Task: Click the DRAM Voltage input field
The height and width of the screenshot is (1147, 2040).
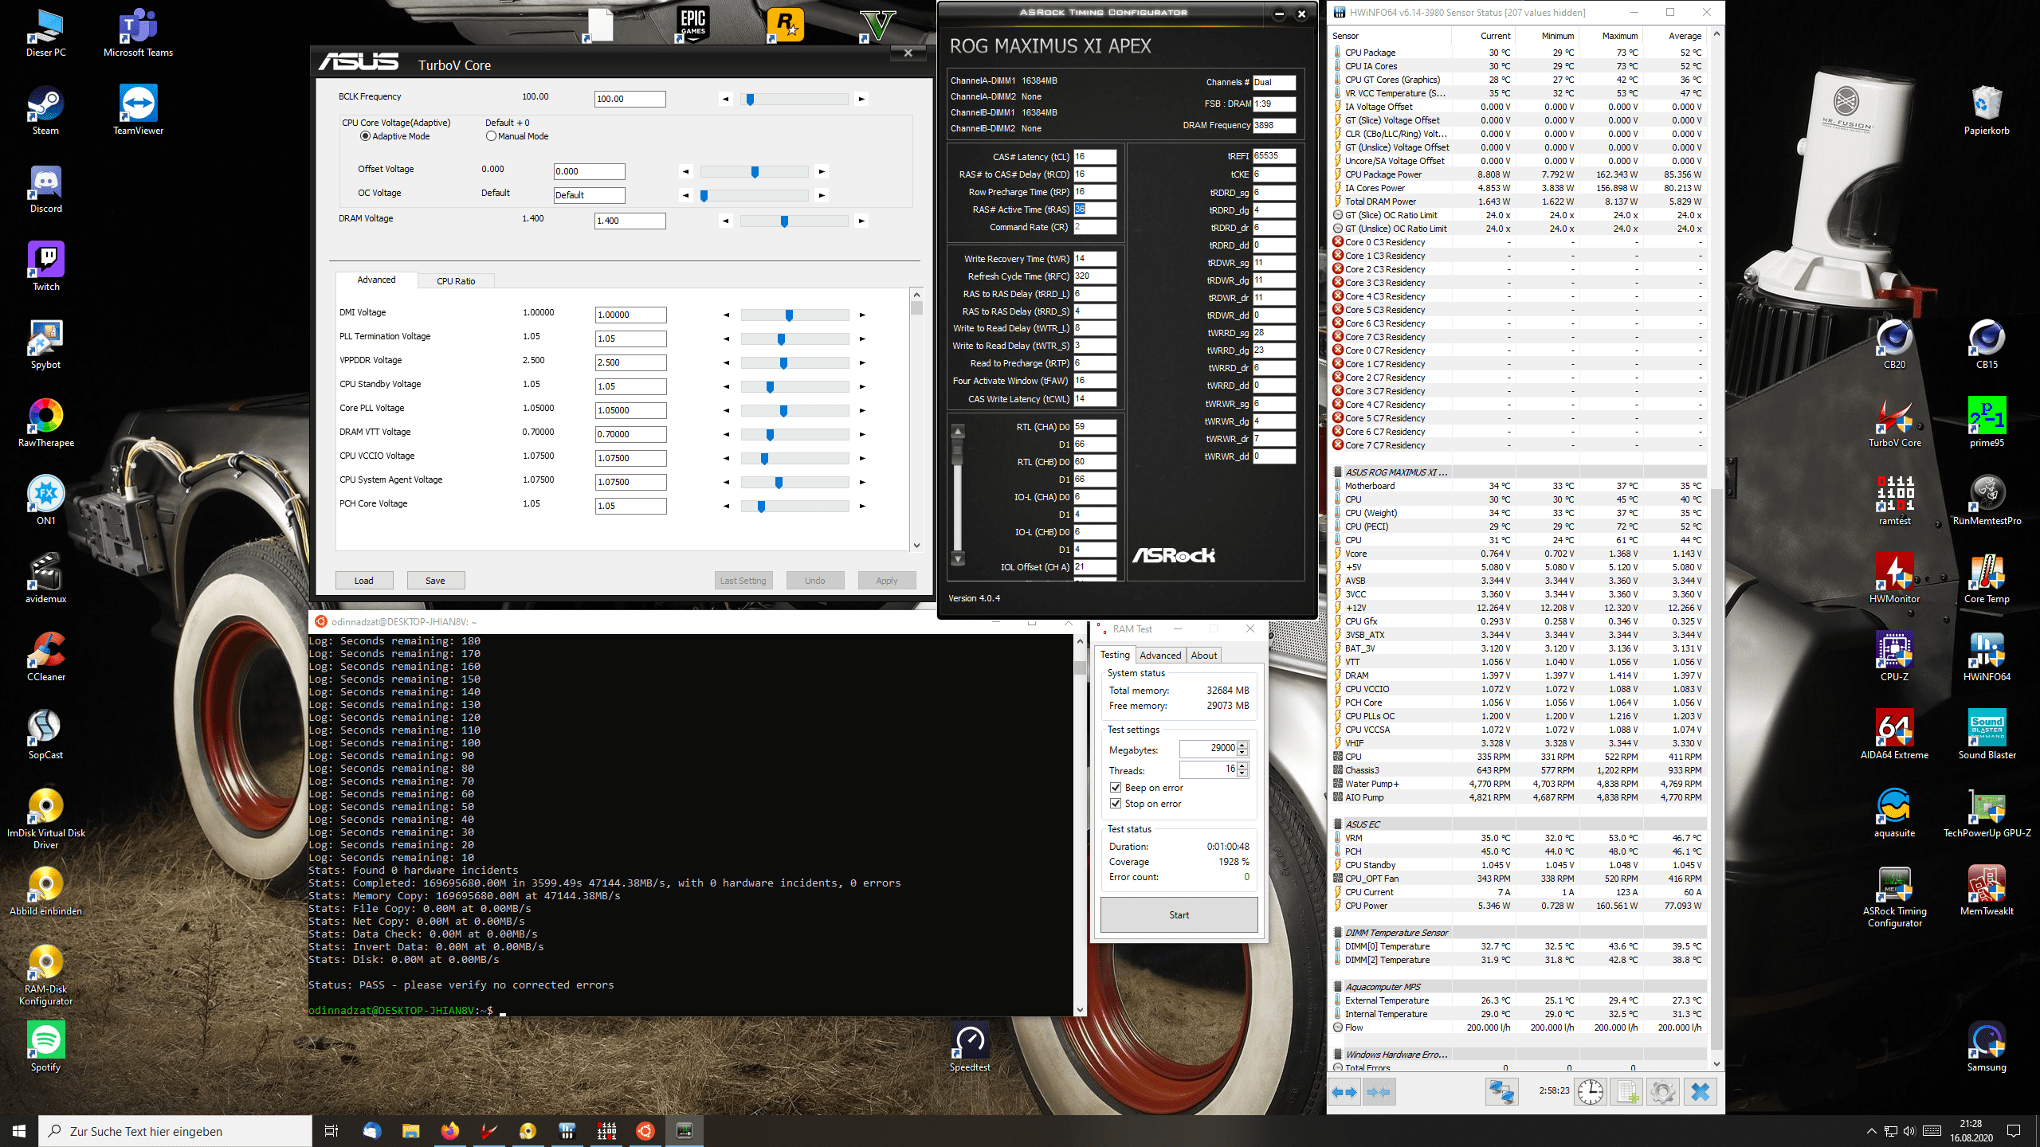Action: click(x=630, y=221)
